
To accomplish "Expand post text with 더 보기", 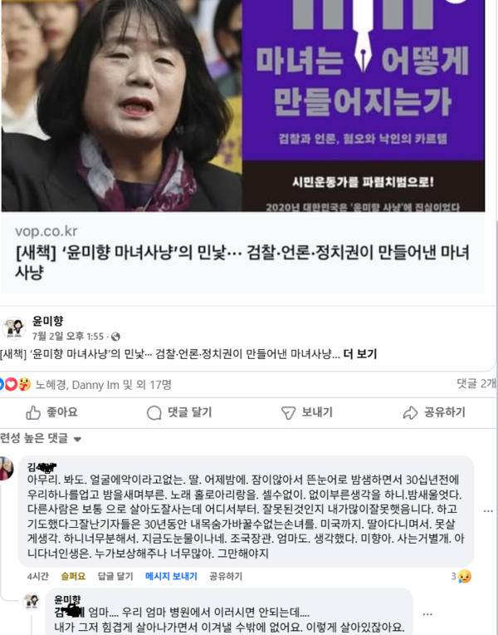I will tap(359, 354).
